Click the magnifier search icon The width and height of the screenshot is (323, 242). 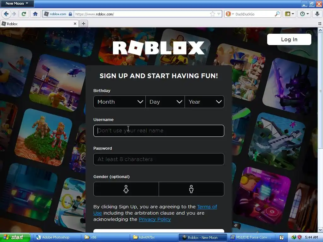277,14
